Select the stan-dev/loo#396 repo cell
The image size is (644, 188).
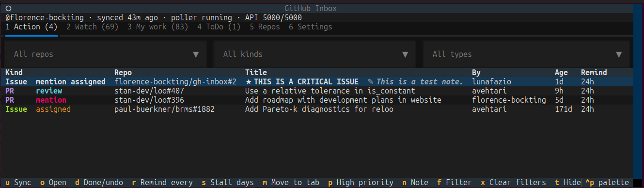coord(149,100)
